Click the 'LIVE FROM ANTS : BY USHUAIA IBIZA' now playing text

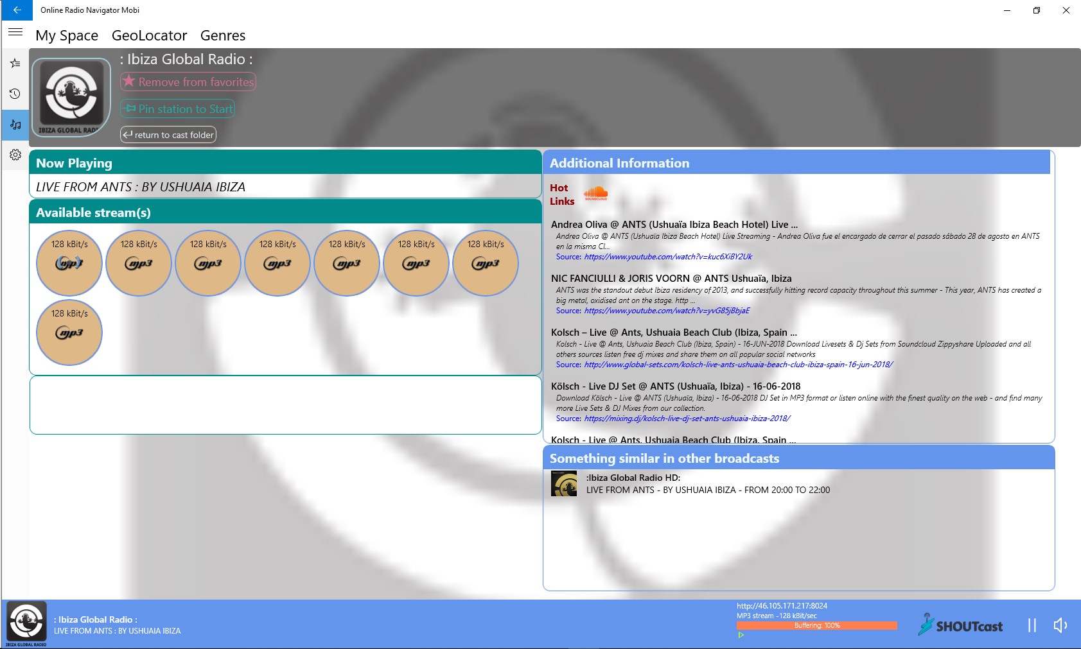(x=141, y=187)
